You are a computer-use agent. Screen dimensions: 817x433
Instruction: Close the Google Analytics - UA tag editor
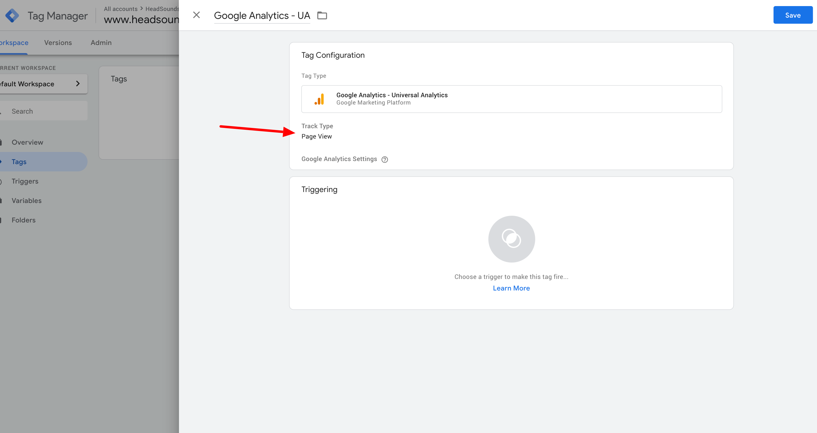(x=196, y=15)
